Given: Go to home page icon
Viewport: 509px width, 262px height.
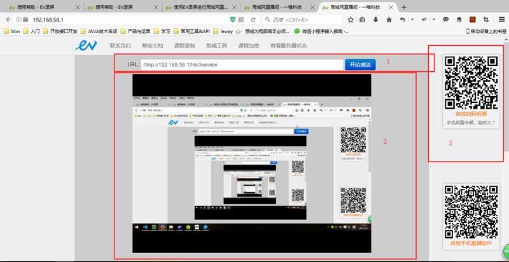Looking at the screenshot, I should (x=389, y=20).
